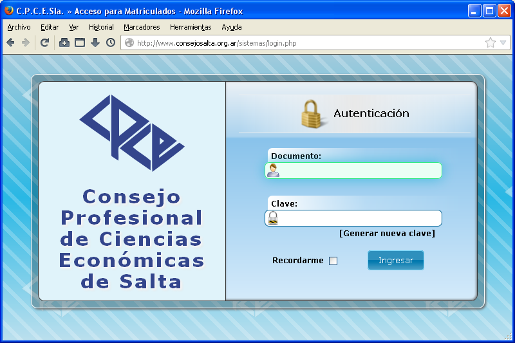Maximize the Firefox window
Viewport: 515px width, 343px height.
(489, 11)
